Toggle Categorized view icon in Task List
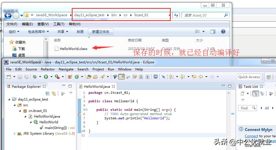Image resolution: width=276 pixels, height=150 pixels. coord(256,93)
